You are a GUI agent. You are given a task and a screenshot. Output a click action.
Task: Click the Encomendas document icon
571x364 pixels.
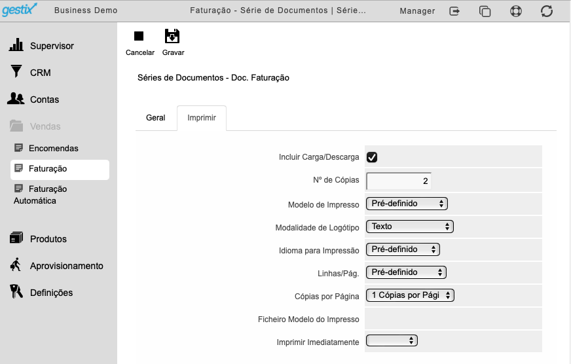click(x=18, y=147)
